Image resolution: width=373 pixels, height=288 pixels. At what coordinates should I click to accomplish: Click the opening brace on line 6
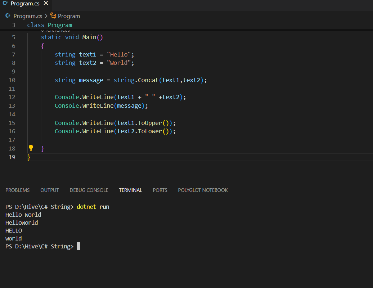pos(42,46)
